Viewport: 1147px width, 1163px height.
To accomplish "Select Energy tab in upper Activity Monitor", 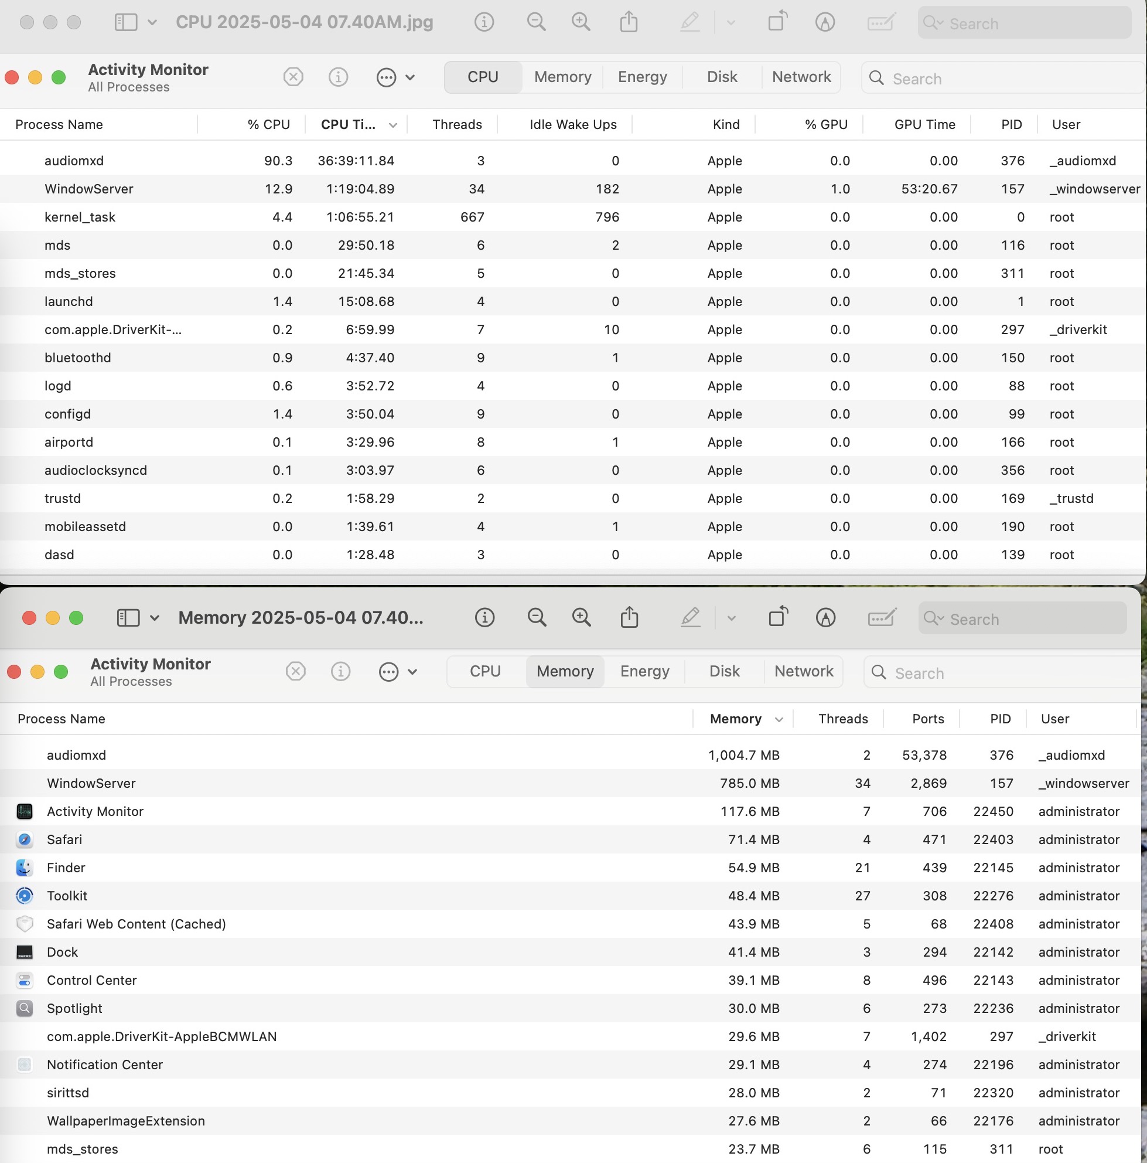I will point(643,77).
